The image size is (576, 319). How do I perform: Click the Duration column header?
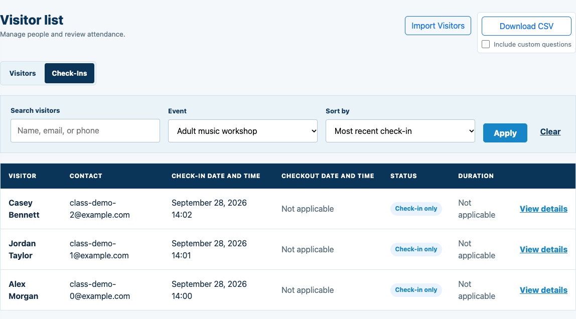coord(476,176)
